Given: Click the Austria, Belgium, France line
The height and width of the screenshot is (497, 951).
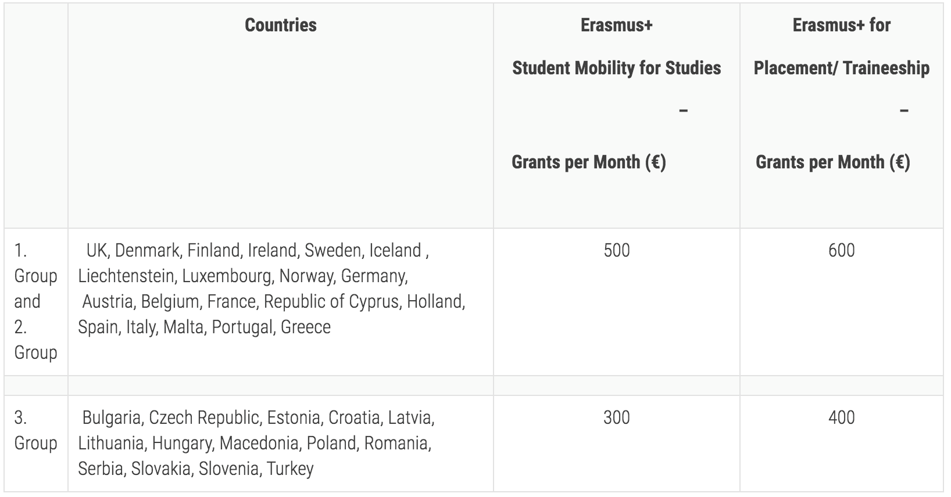Looking at the screenshot, I should 273,301.
